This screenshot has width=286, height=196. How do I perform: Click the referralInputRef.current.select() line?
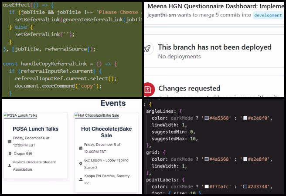pyautogui.click(x=66, y=78)
